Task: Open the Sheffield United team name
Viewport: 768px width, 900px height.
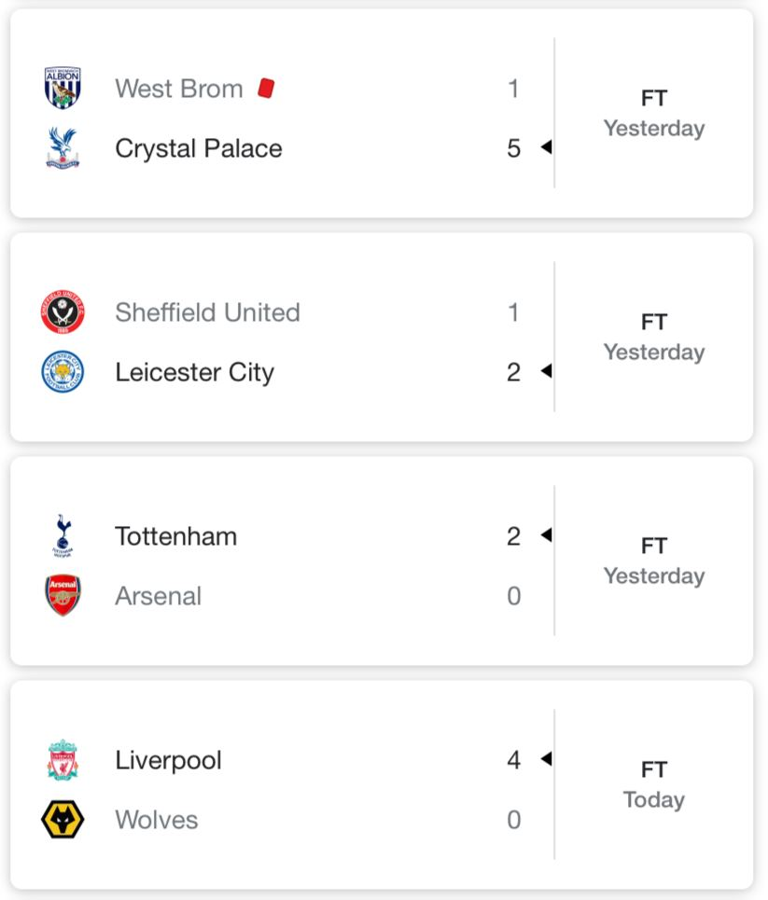Action: (207, 312)
